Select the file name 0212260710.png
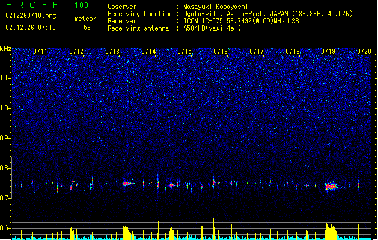The height and width of the screenshot is (240, 378). (31, 16)
